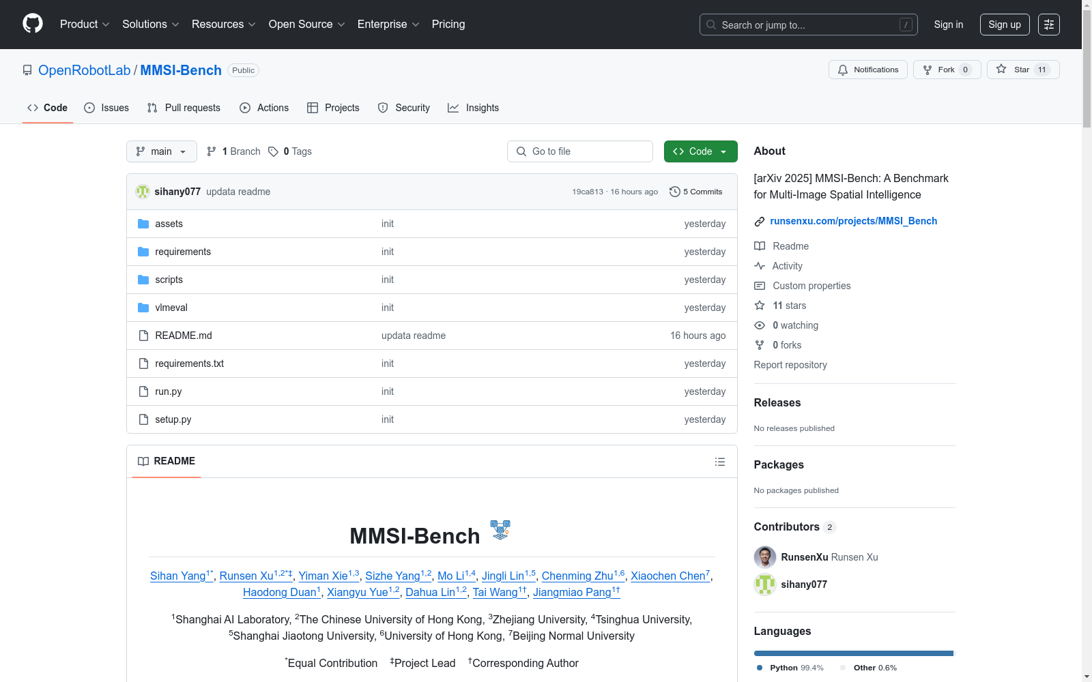Click the vlmeval folder icon
Screen dimensions: 1092x682
[x=143, y=308]
